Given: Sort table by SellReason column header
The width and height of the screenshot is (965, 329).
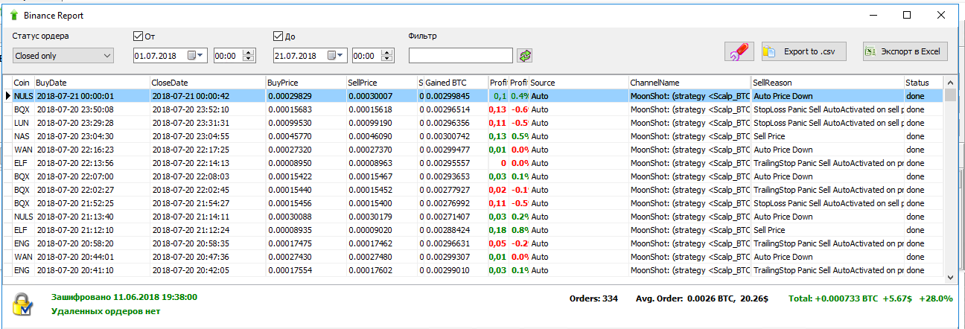Looking at the screenshot, I should pyautogui.click(x=827, y=83).
